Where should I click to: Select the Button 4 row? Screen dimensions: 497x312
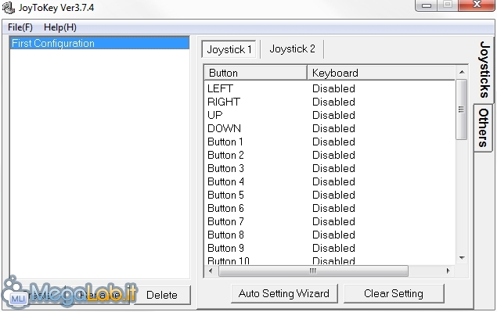(x=330, y=182)
